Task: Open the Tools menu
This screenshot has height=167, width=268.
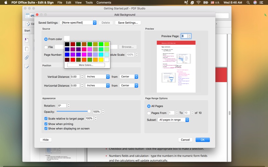Action: pyautogui.click(x=89, y=3)
